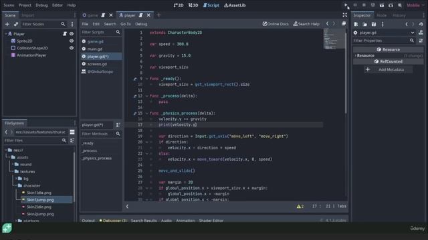The image size is (428, 240).
Task: Click the movie maker mode icon
Action: point(400,5)
